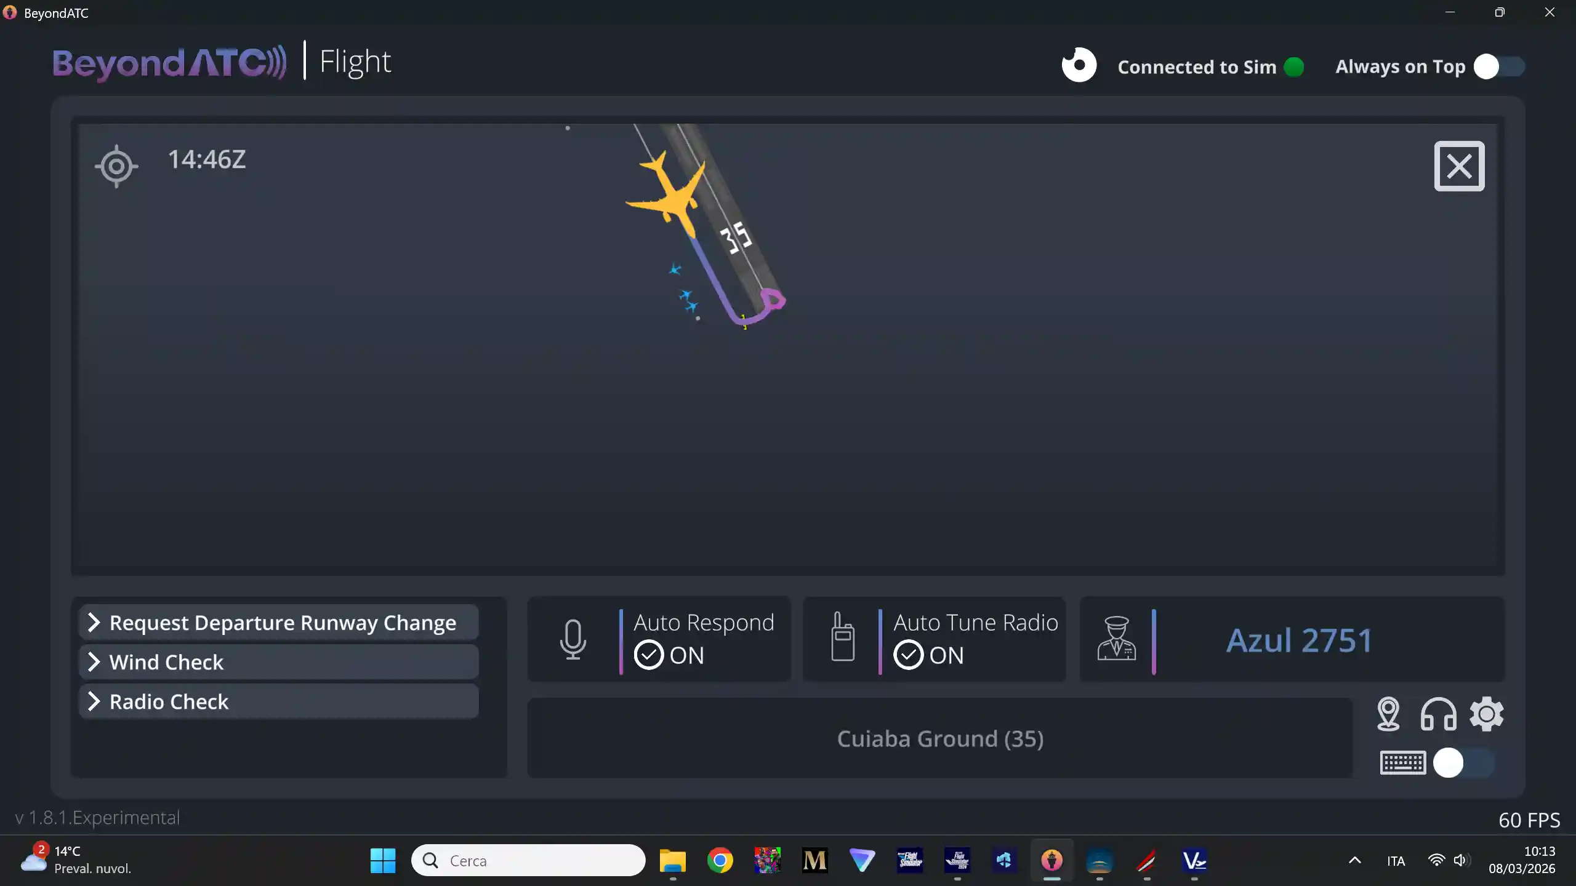Click the 14:46Z time display
The height and width of the screenshot is (886, 1576).
pyautogui.click(x=207, y=159)
